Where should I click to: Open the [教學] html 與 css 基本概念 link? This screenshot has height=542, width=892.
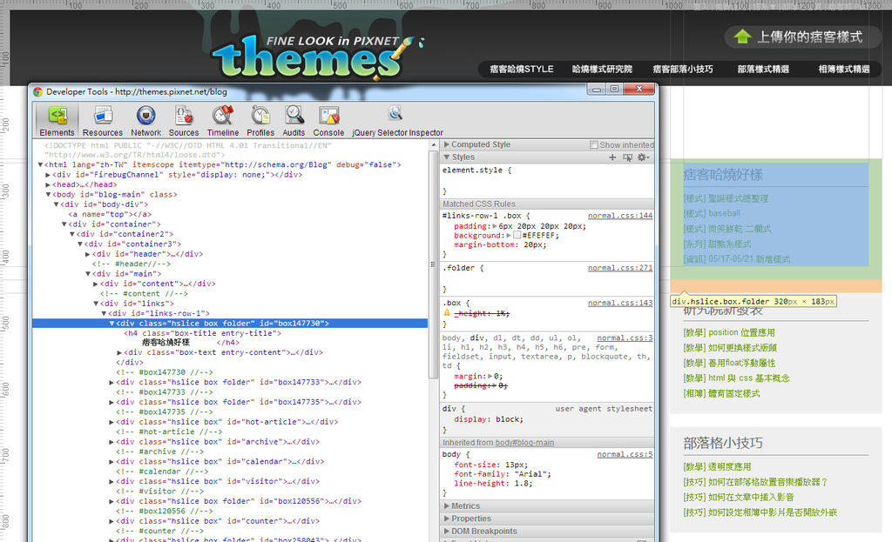tap(736, 378)
